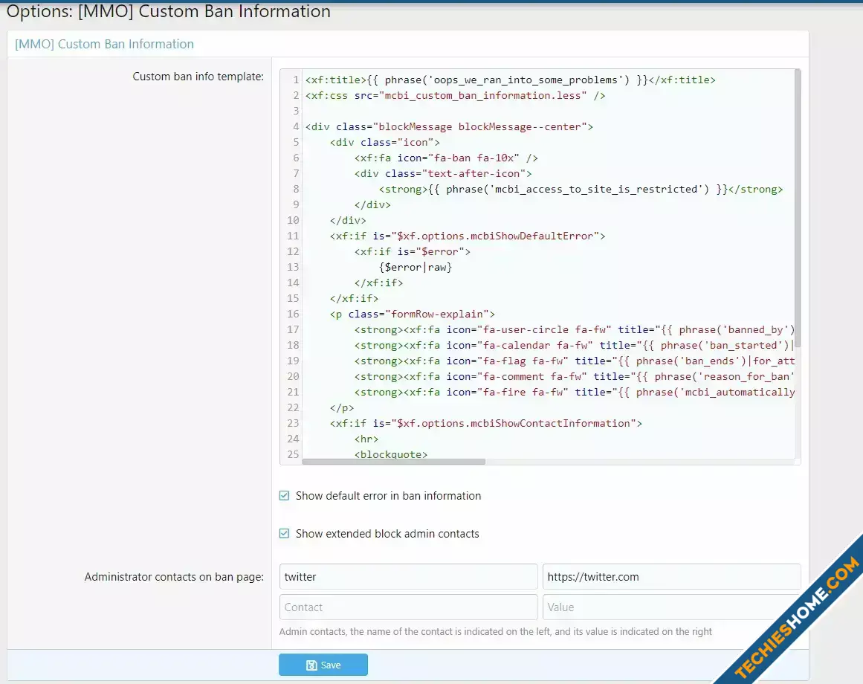Click line 20 fa-comment code
Viewport: 863px width, 684px height.
[x=575, y=376]
